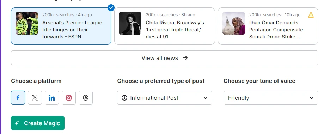The image size is (324, 134).
Task: Choose the X (Twitter) platform icon
Action: 35,98
